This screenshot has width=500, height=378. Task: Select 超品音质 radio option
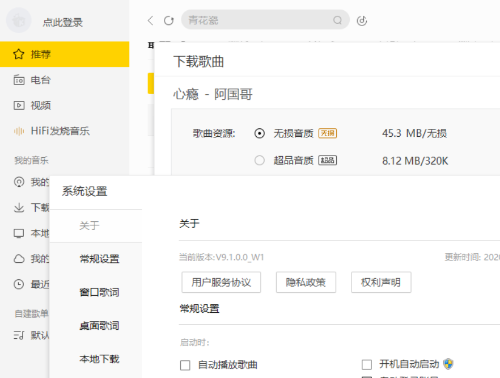[x=260, y=161]
